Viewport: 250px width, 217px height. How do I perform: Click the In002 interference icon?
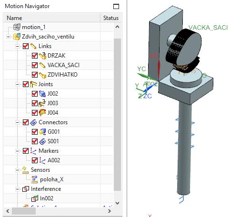coord(35,198)
